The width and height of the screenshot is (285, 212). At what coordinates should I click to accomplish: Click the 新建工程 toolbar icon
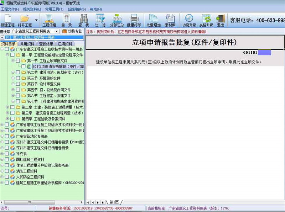point(7,21)
